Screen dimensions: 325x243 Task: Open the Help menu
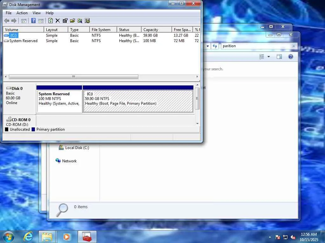(50, 13)
